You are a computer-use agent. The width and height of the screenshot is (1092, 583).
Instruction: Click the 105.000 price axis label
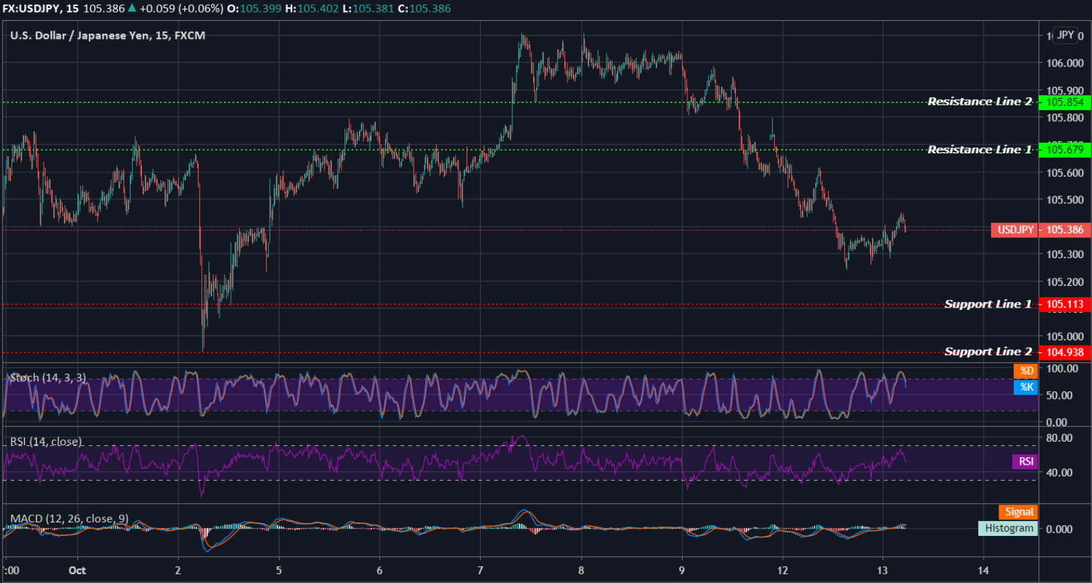pos(1065,336)
